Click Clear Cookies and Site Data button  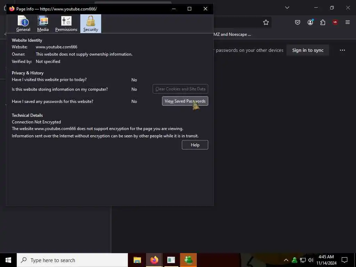180,89
